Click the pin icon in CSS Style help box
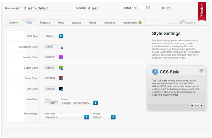 201,70
